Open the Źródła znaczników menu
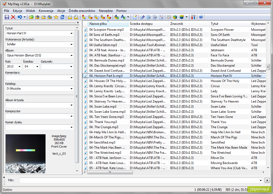Viewport: 273px width, 194px height. pyautogui.click(x=82, y=11)
